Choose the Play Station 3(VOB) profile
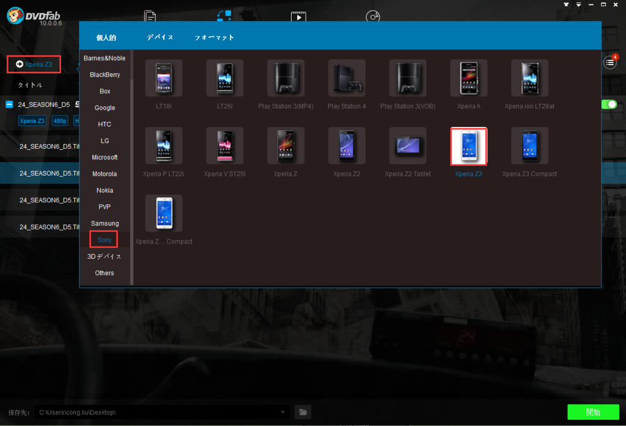Image resolution: width=626 pixels, height=426 pixels. pos(408,78)
